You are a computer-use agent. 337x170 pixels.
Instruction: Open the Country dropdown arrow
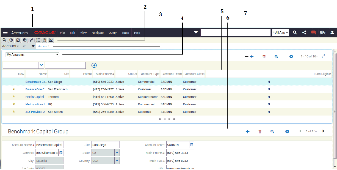[117, 161]
